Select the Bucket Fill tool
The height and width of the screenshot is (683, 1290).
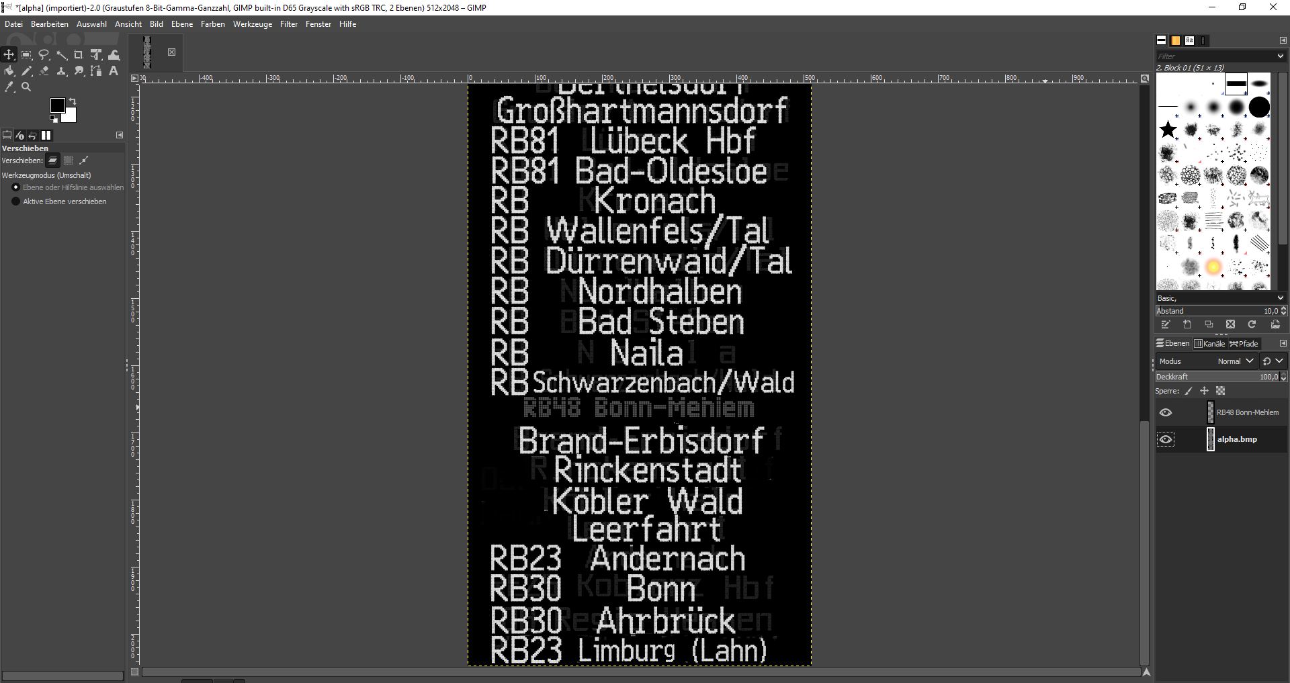(x=9, y=71)
